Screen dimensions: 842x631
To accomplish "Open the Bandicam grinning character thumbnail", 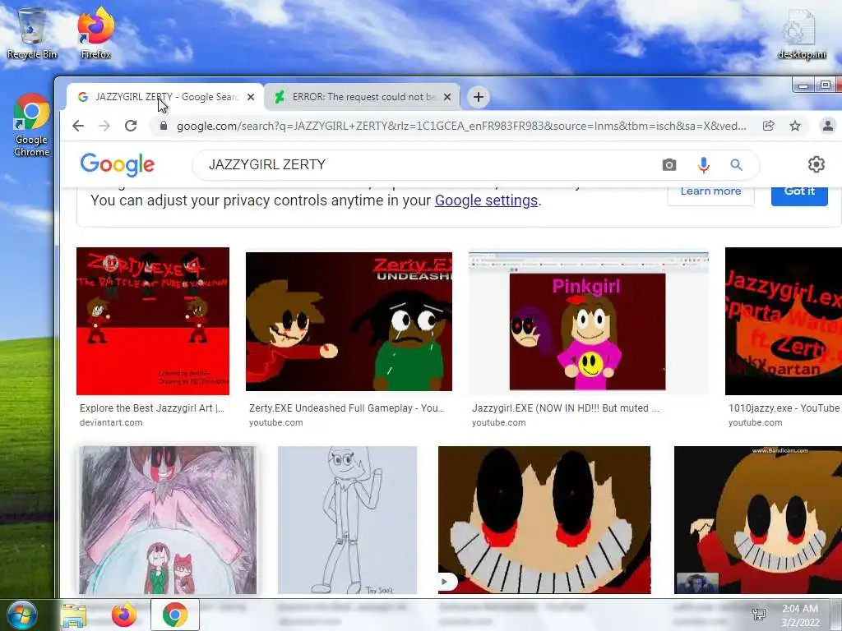I will [758, 520].
